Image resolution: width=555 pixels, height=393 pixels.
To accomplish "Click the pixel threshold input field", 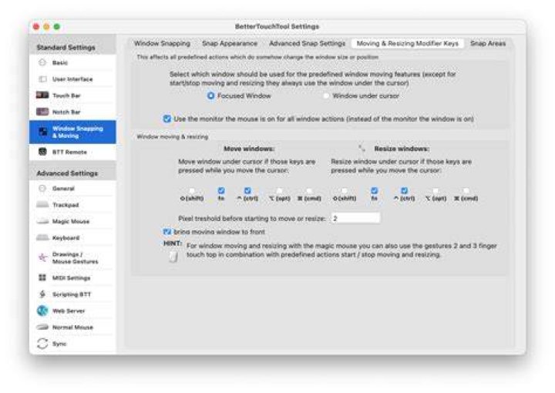I will (x=355, y=218).
